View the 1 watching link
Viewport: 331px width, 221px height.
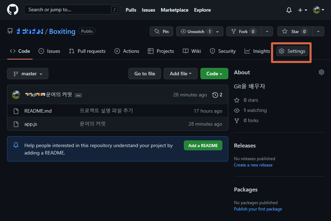pos(250,110)
